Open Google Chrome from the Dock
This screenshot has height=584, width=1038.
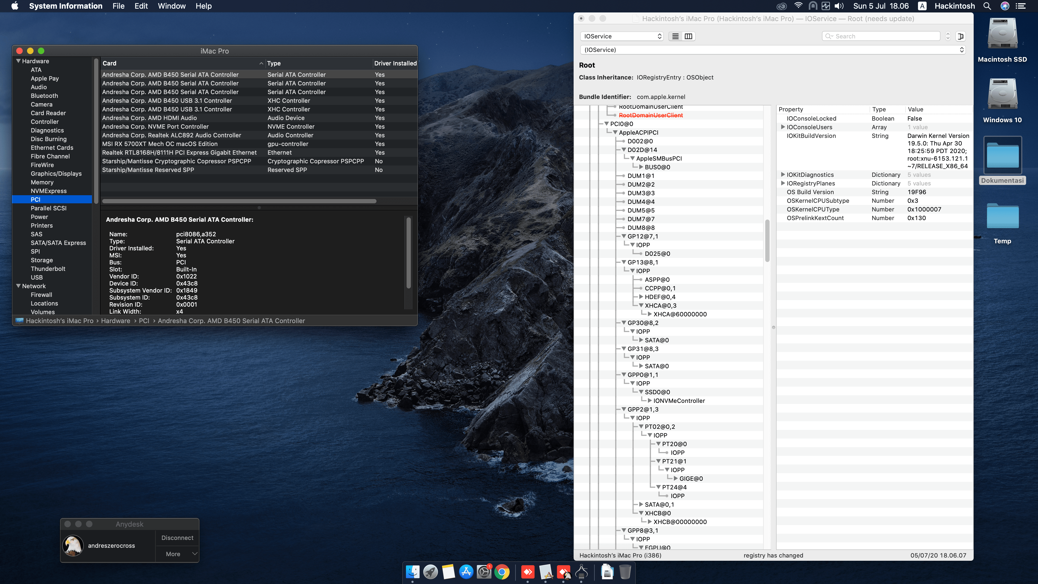point(502,572)
